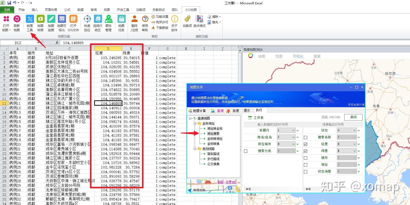
Task: Click the undo icon in quick access toolbar
Action: coord(14,3)
